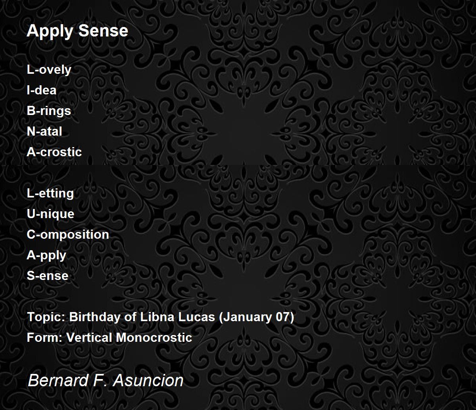Click the line L-etting
476x410 pixels.
[50, 194]
